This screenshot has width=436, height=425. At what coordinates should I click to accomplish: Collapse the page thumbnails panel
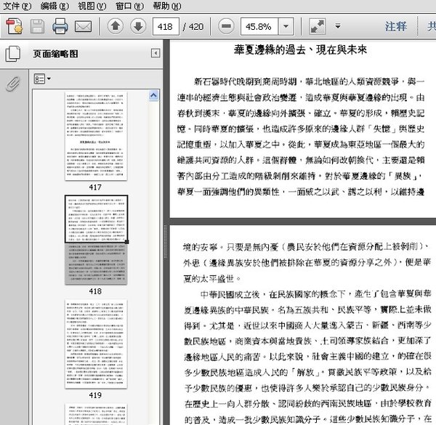pos(156,53)
